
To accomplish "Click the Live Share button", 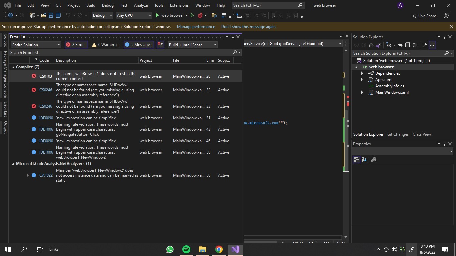I will (424, 16).
